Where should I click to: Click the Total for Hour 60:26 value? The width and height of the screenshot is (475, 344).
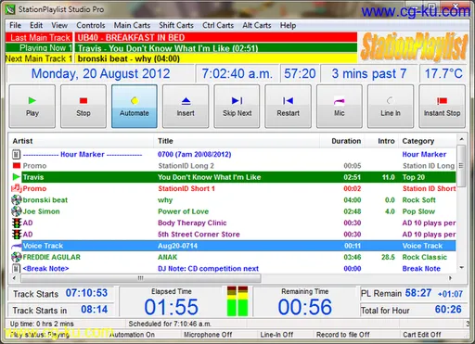point(448,310)
